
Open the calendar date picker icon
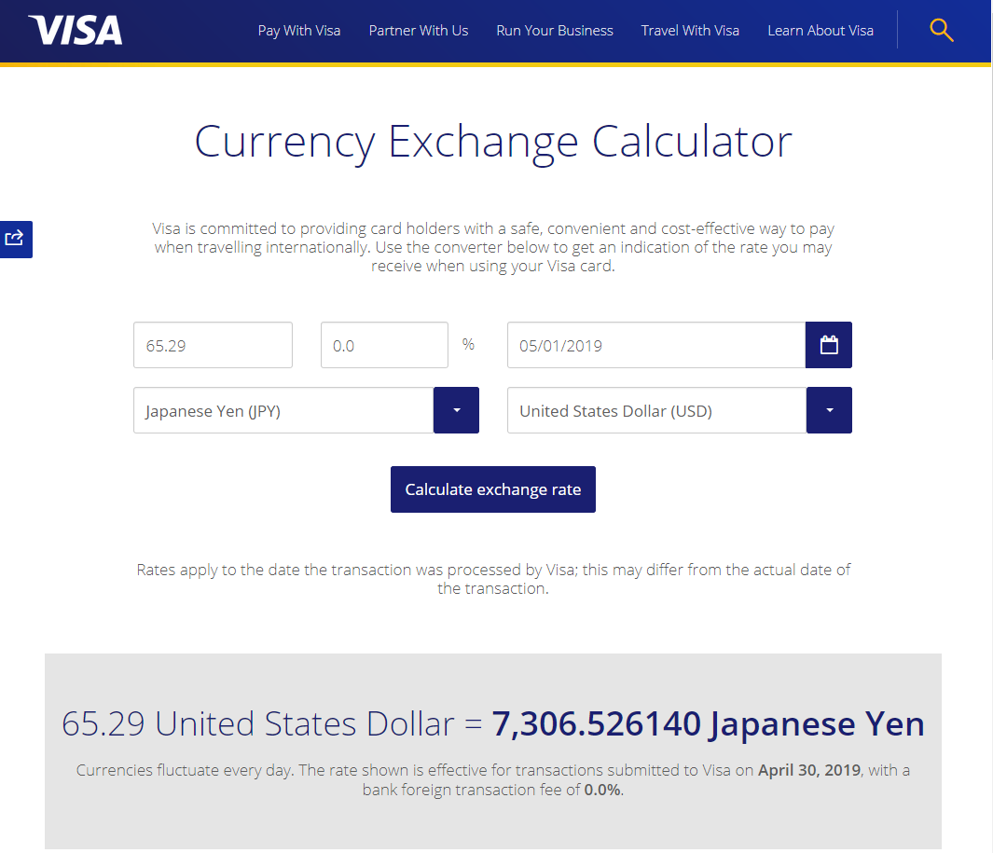pyautogui.click(x=828, y=345)
